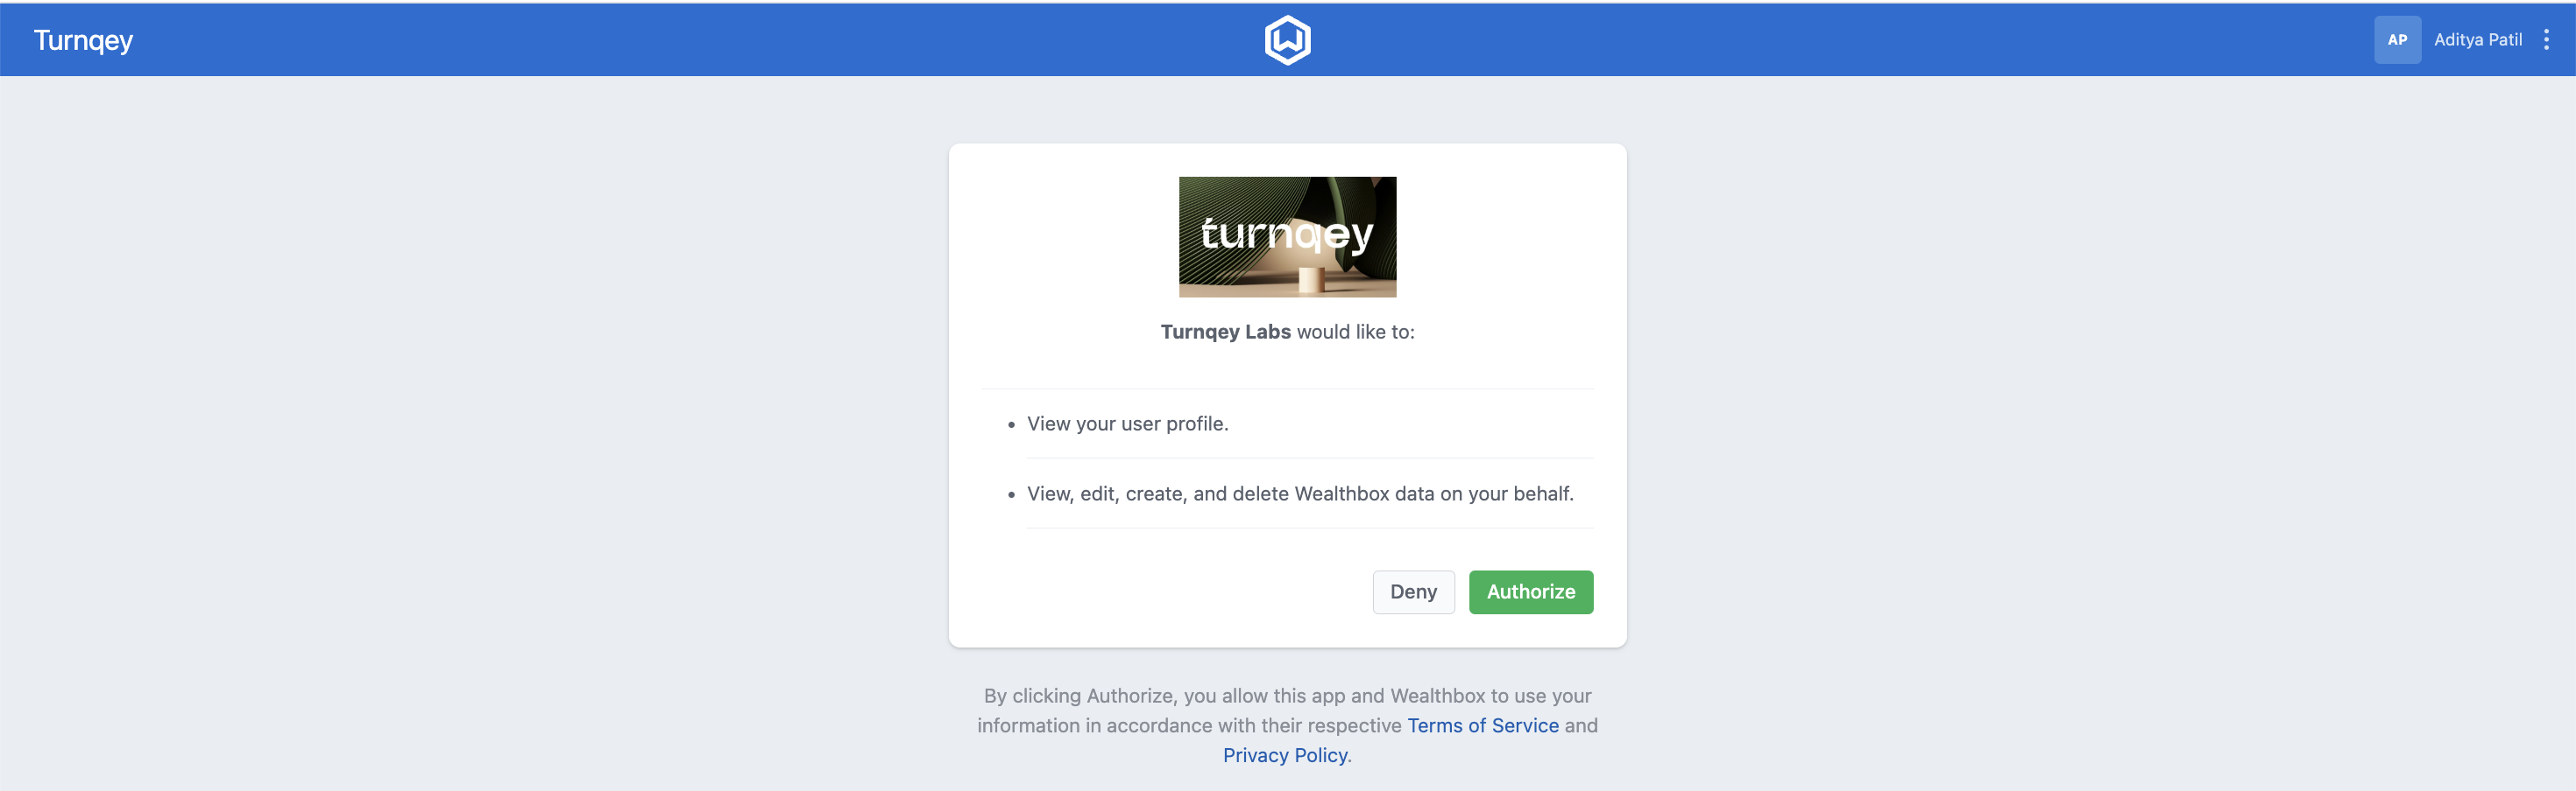Viewport: 2576px width, 791px height.
Task: Select the 'View your user profile' permission
Action: (x=1127, y=424)
